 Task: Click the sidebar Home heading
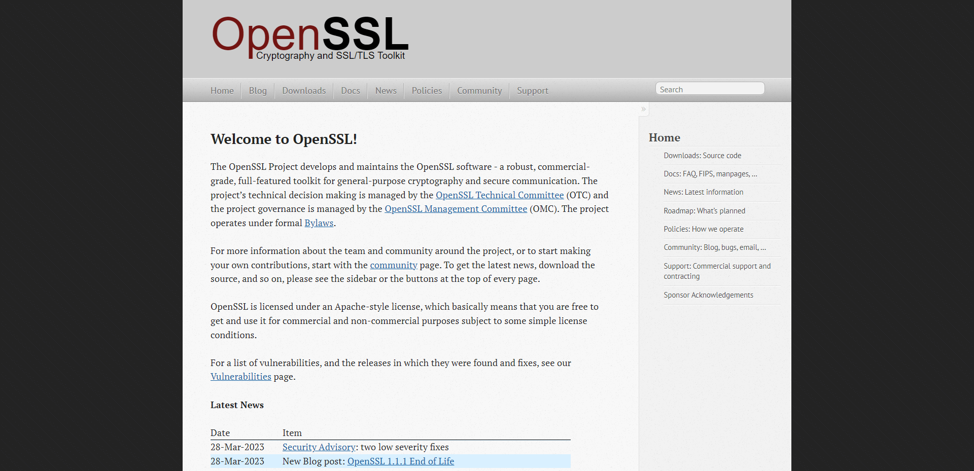[x=665, y=137]
